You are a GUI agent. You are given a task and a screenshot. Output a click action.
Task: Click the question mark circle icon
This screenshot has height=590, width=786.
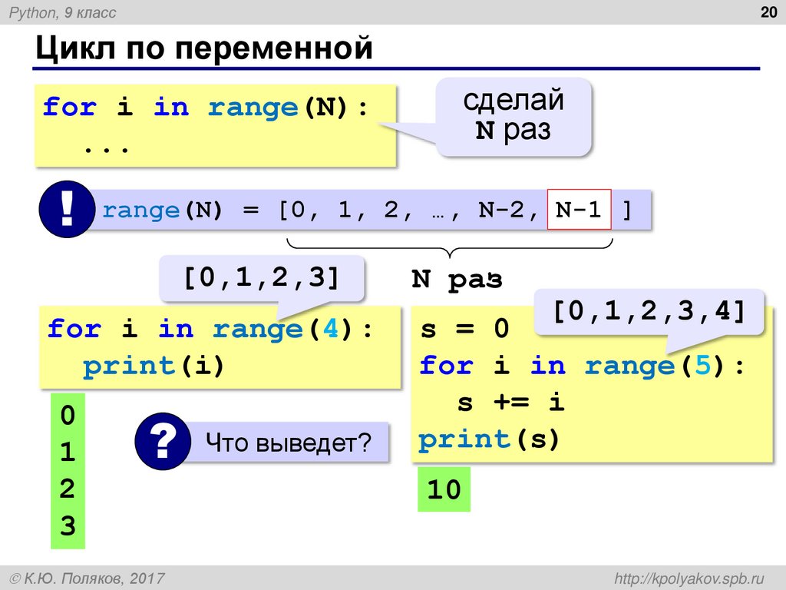click(x=163, y=441)
